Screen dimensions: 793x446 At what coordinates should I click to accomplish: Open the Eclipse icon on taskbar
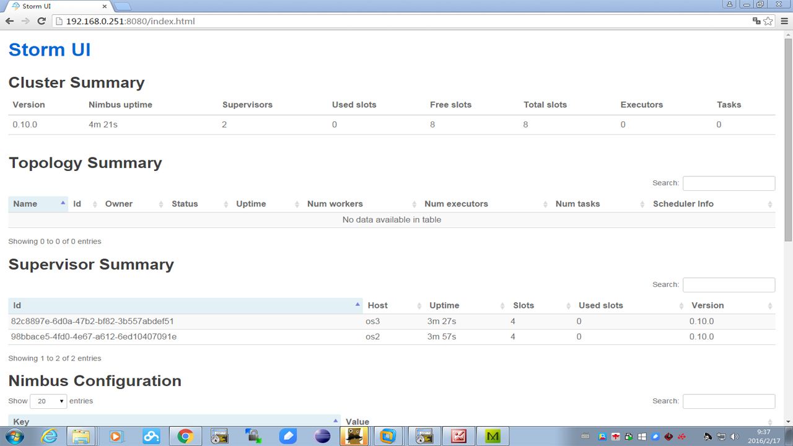tap(322, 436)
